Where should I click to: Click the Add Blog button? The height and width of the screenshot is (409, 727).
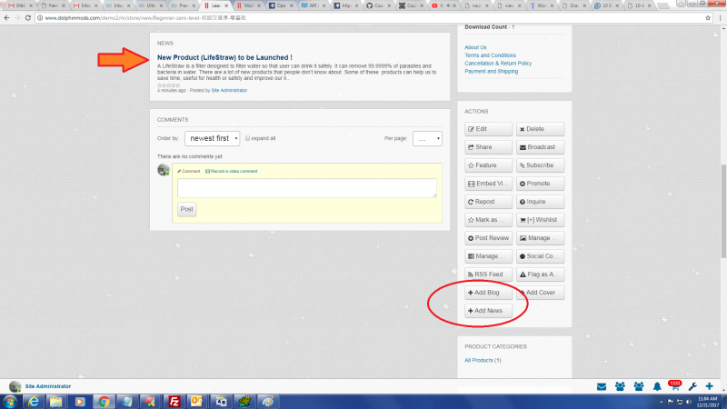click(488, 293)
